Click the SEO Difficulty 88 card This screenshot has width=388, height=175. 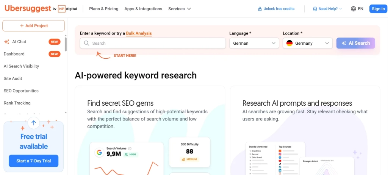coord(190,152)
